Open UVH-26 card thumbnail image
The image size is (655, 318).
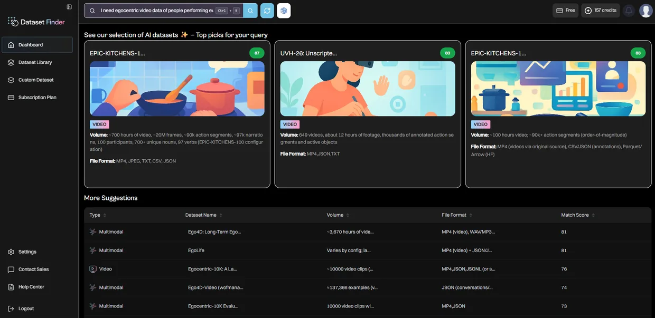click(x=368, y=89)
